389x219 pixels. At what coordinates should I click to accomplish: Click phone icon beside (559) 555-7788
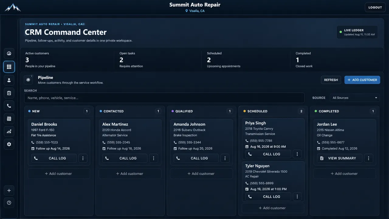[247, 141]
